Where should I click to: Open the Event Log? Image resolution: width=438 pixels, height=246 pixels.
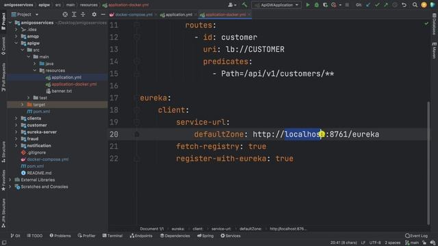416,236
